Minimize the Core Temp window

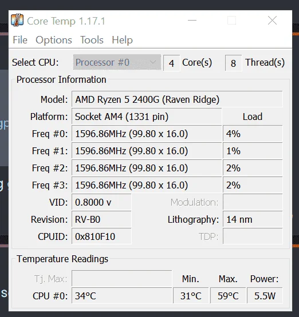coord(192,20)
